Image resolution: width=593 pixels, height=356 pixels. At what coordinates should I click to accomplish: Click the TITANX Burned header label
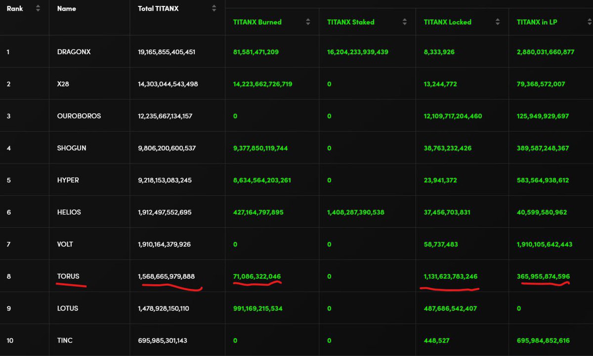(257, 22)
